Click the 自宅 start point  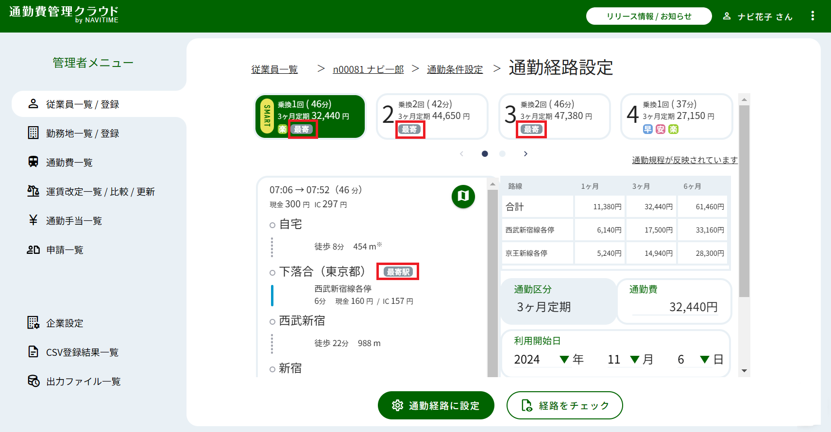291,224
